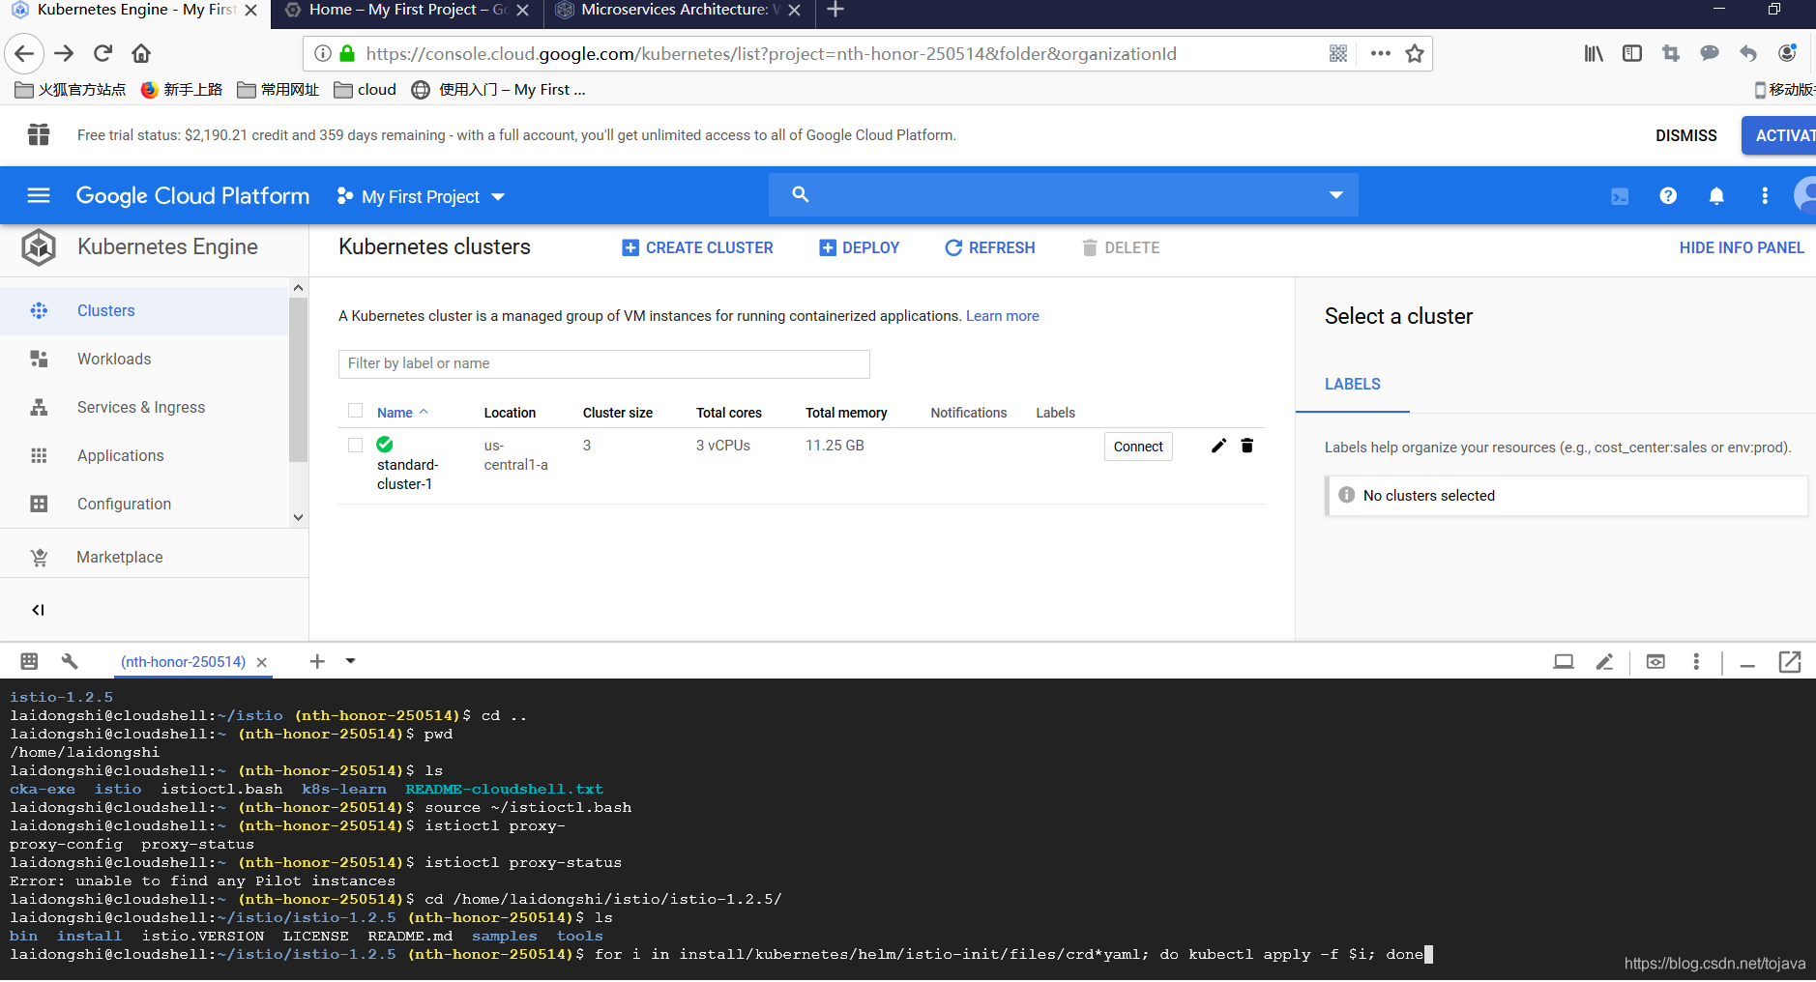The width and height of the screenshot is (1816, 982).
Task: Bookmark this page with star icon
Action: pyautogui.click(x=1415, y=54)
